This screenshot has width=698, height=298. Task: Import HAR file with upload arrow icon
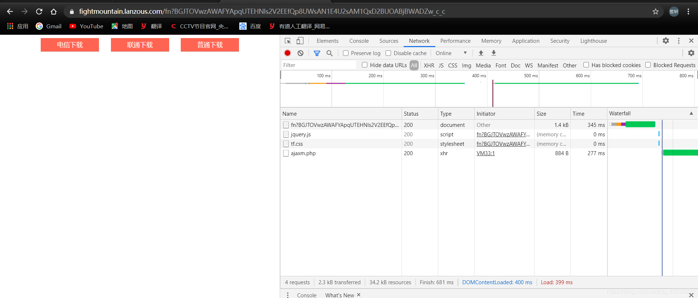(481, 53)
